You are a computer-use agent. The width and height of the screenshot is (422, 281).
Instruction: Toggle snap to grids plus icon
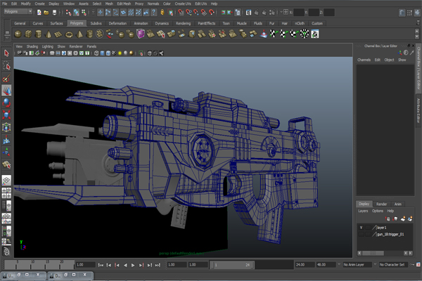[x=100, y=13]
